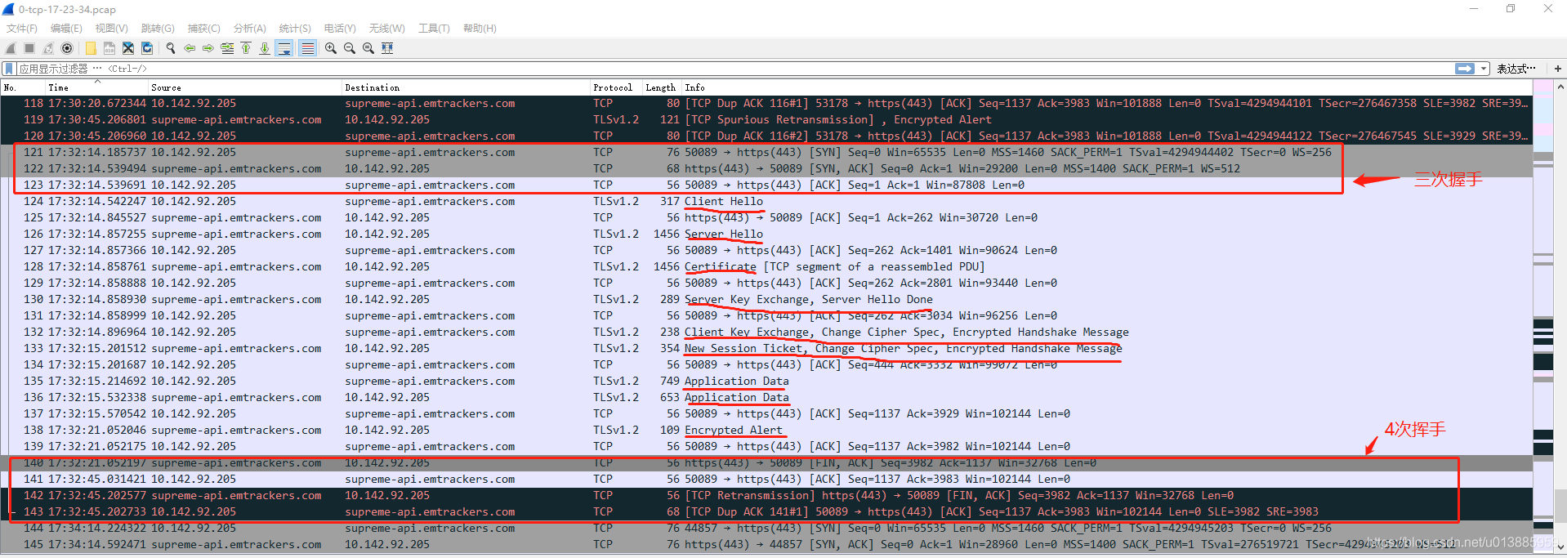1567x558 pixels.
Task: Select packet 121 SYN row
Action: pyautogui.click(x=766, y=152)
